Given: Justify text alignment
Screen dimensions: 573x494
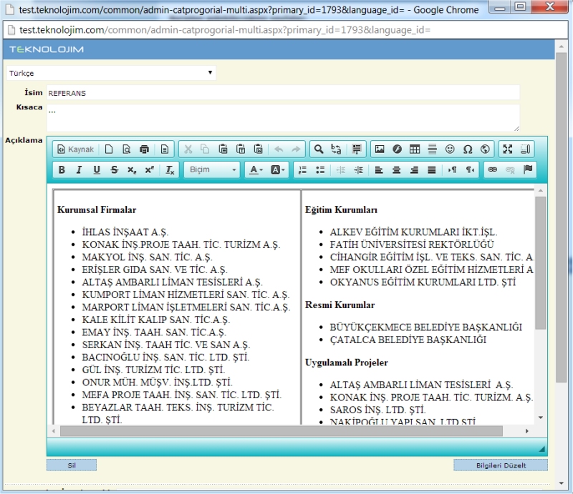Looking at the screenshot, I should click(x=432, y=170).
